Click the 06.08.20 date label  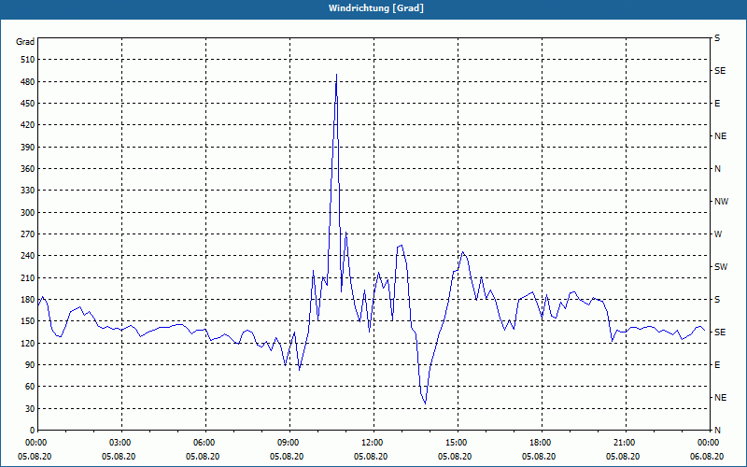(x=707, y=457)
